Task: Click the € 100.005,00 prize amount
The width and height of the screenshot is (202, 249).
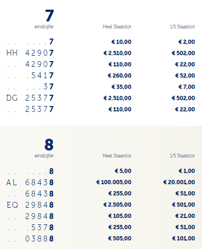Action: (x=114, y=182)
